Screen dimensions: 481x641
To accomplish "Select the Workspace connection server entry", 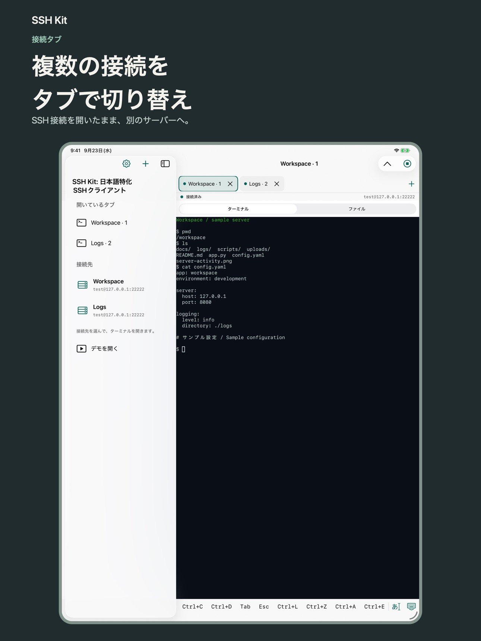I will pyautogui.click(x=120, y=285).
